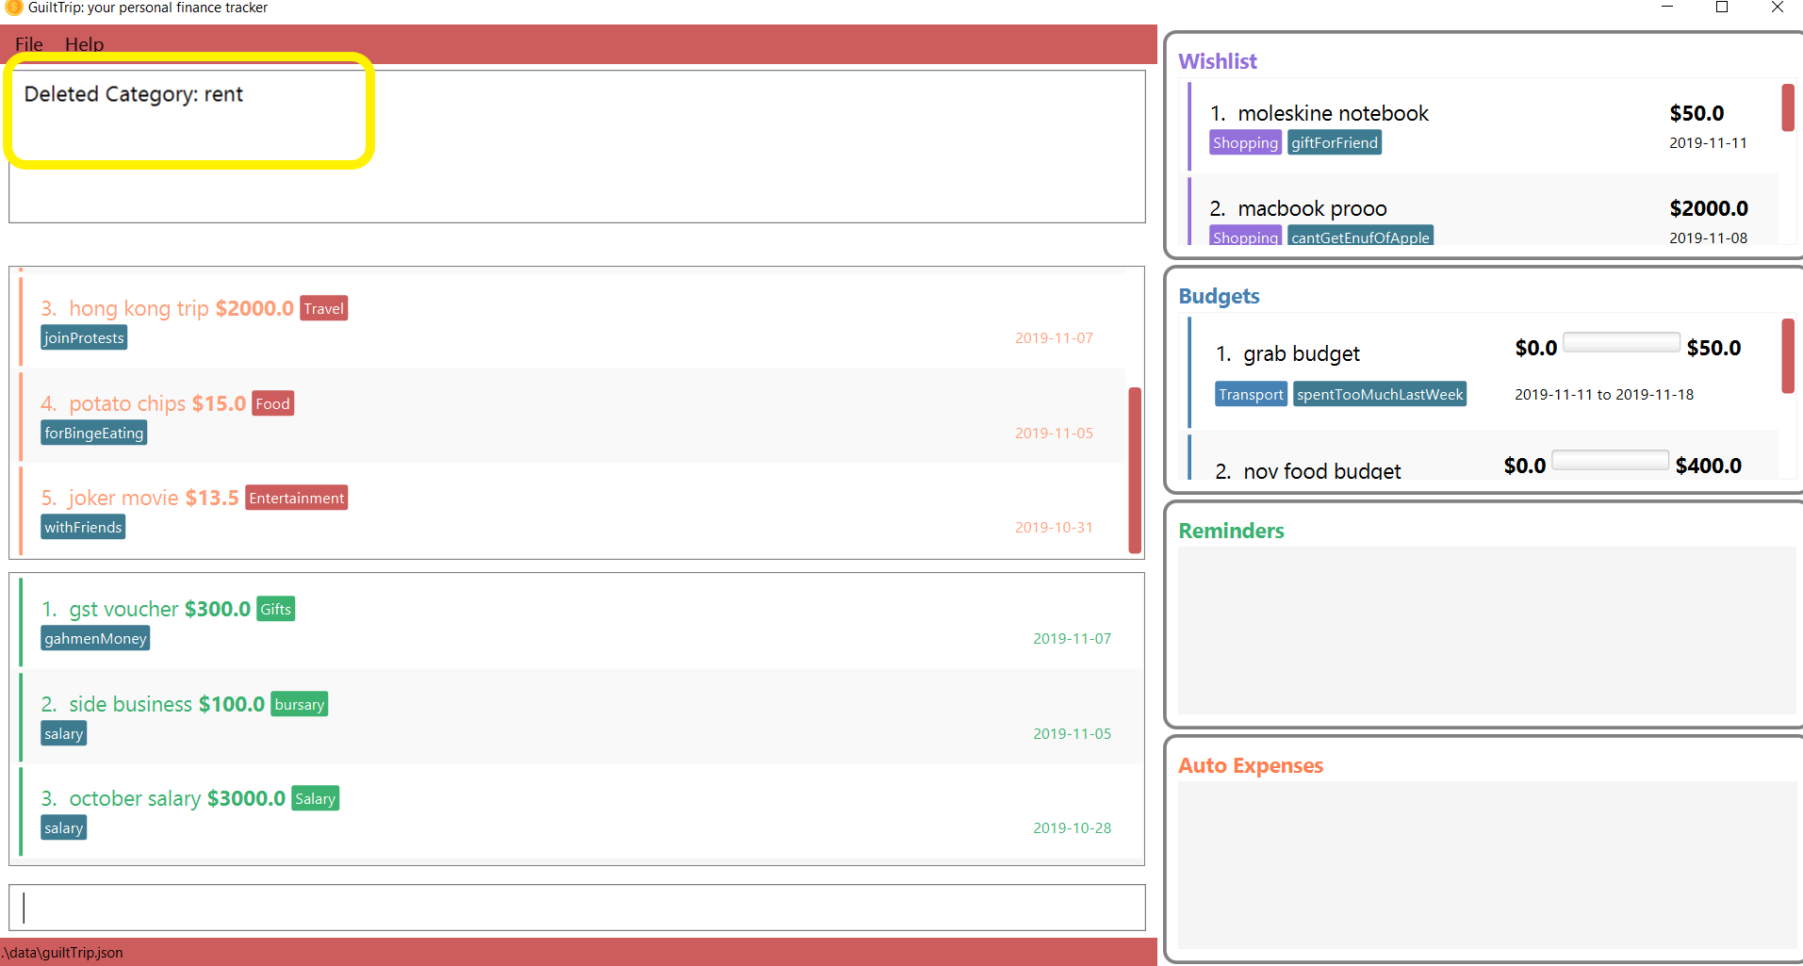Image resolution: width=1803 pixels, height=966 pixels.
Task: Click the 'Deleted Category: rent' result message
Action: [x=133, y=94]
